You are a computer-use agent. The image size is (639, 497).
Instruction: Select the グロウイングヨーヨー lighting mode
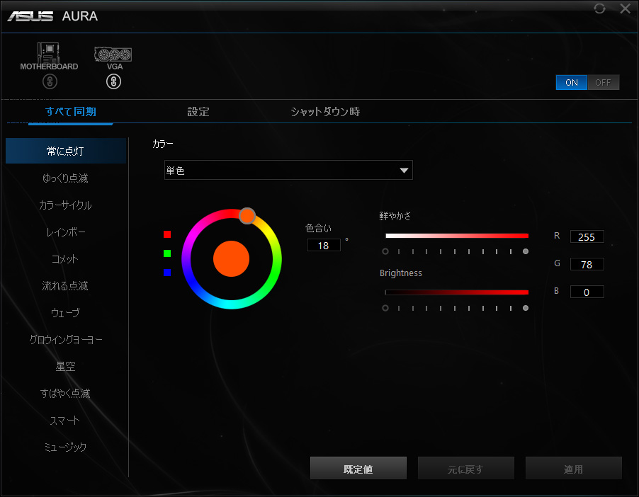point(66,339)
